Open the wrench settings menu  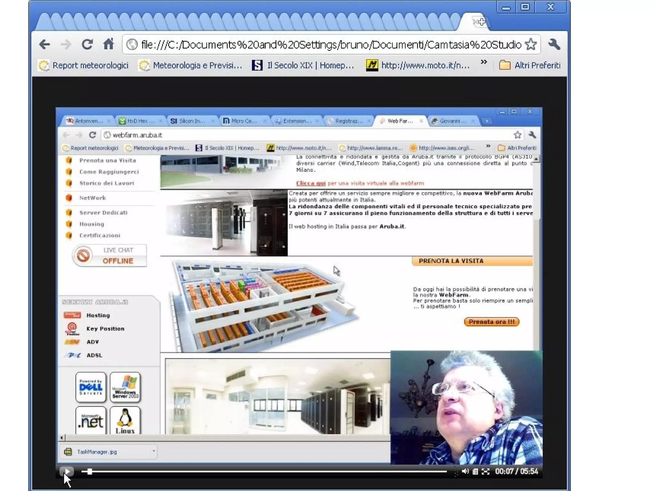coord(554,44)
